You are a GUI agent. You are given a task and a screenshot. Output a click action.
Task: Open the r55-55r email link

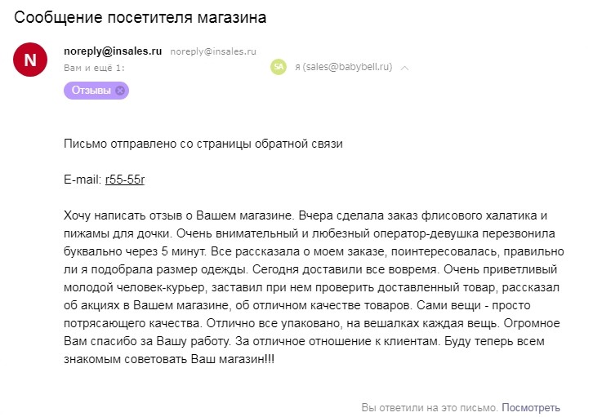(x=125, y=180)
